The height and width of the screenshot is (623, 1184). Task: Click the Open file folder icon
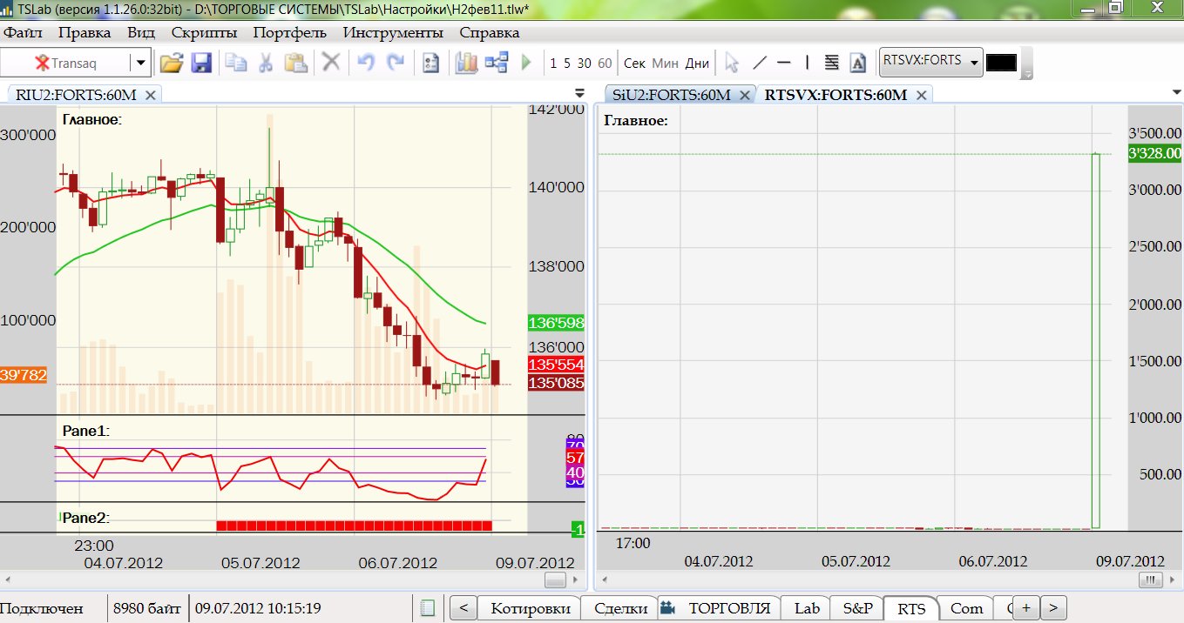coord(172,63)
